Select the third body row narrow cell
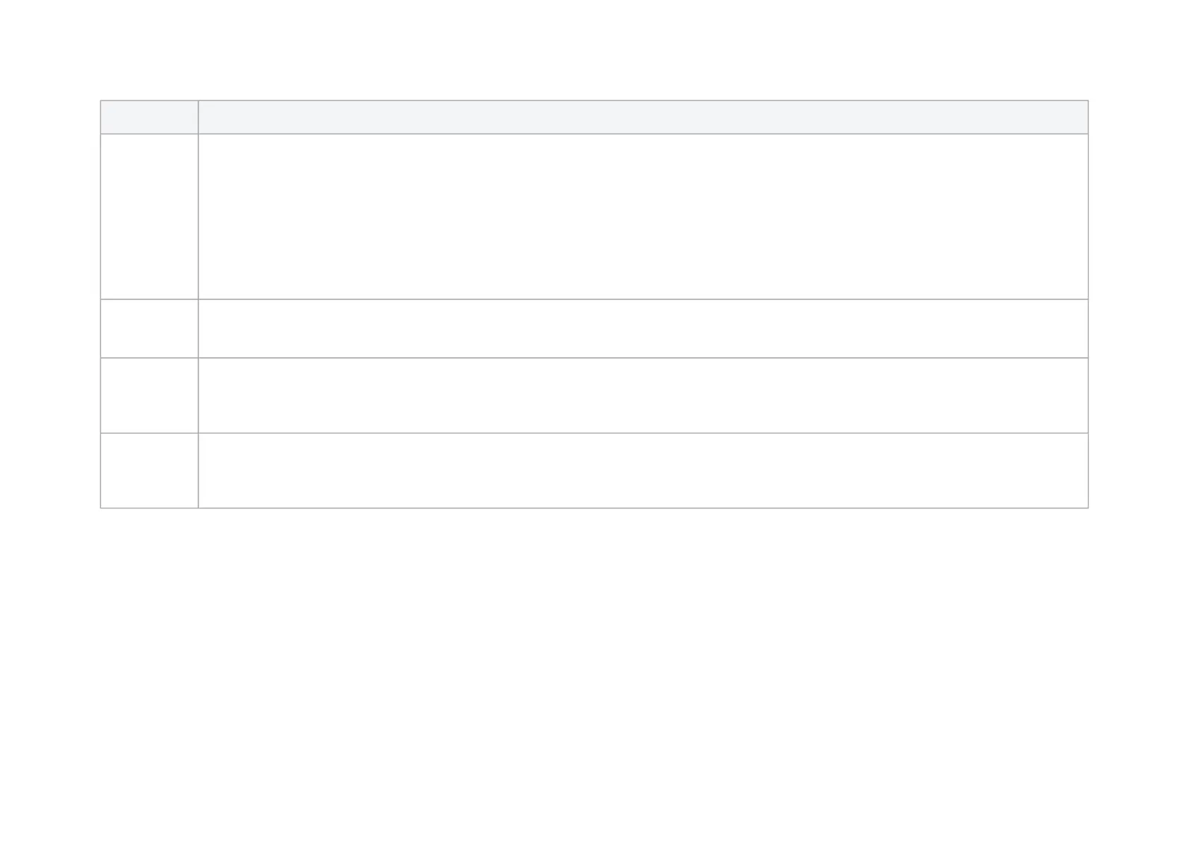This screenshot has height=841, width=1189. tap(149, 395)
